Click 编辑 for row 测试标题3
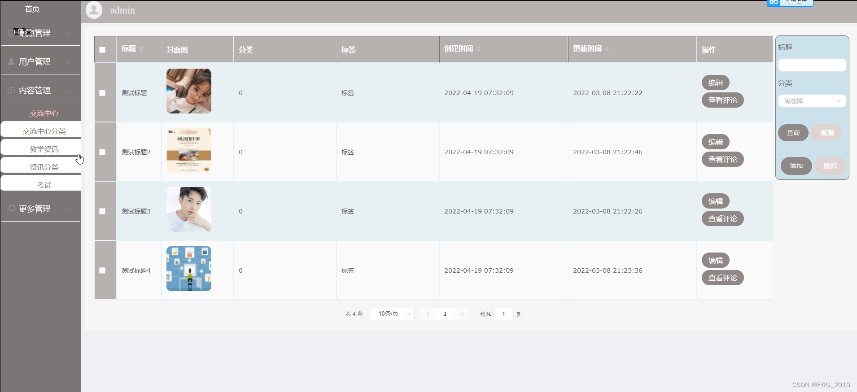Image resolution: width=857 pixels, height=392 pixels. tap(716, 201)
